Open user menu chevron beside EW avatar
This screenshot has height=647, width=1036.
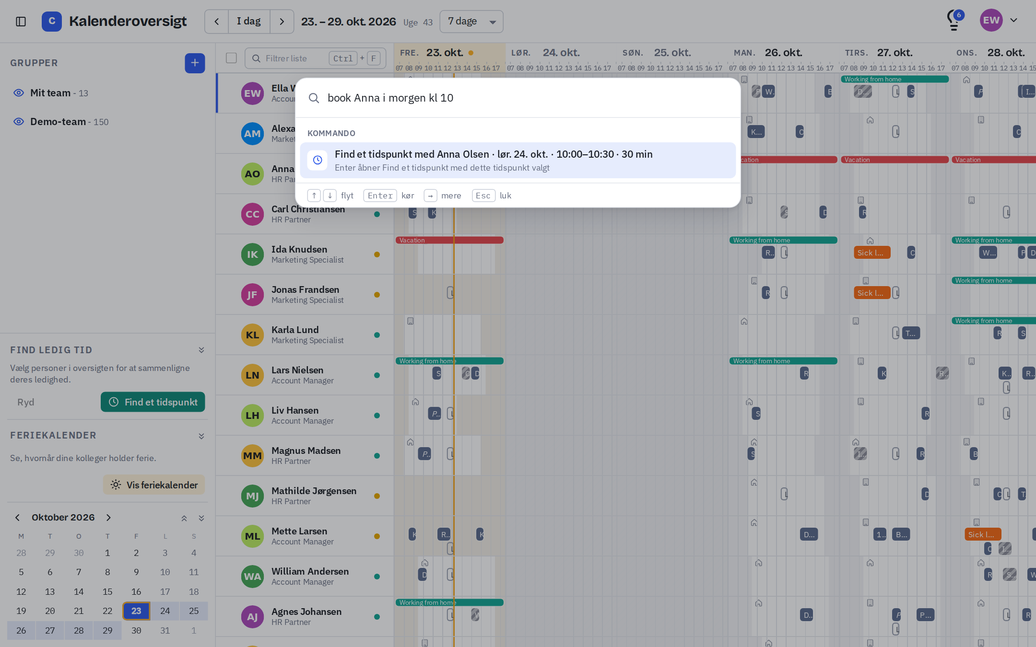point(1013,20)
